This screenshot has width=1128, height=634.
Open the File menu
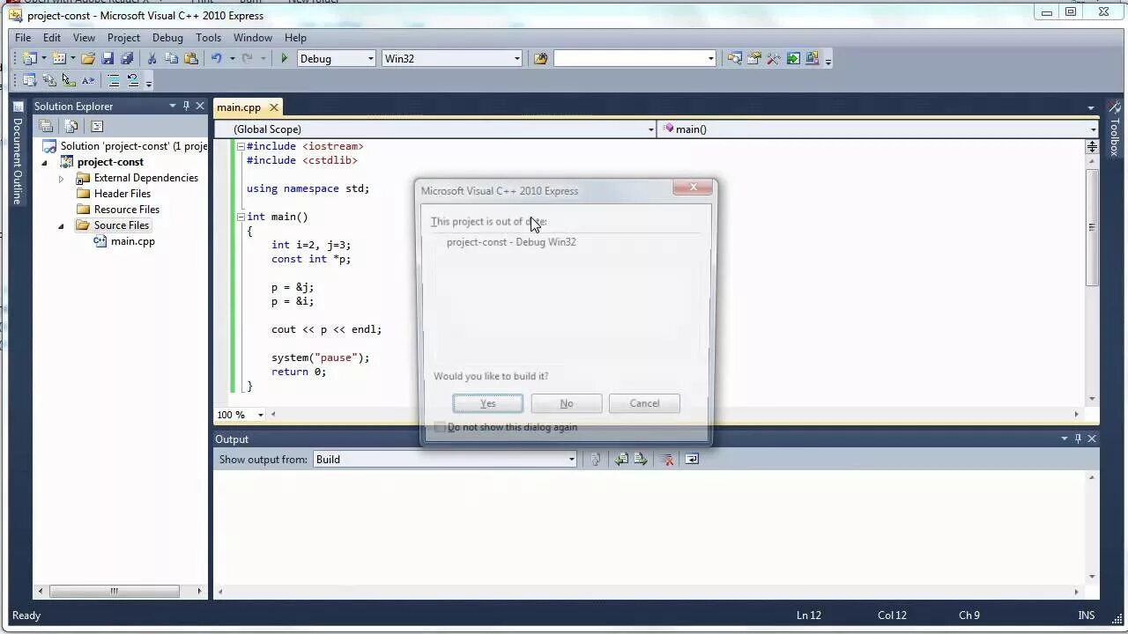click(23, 38)
